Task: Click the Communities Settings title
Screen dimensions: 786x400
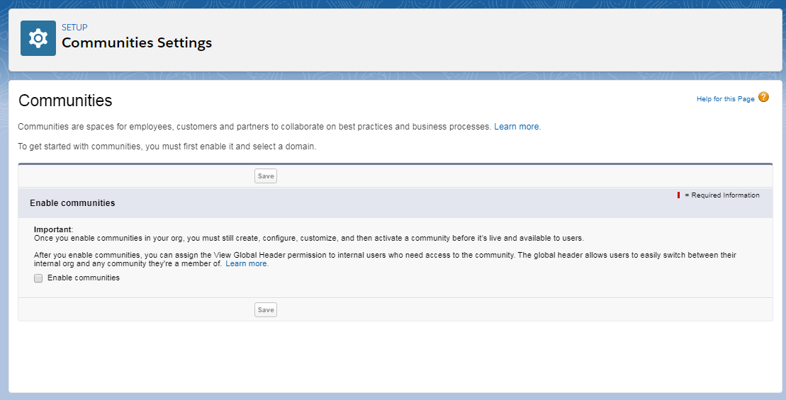Action: pyautogui.click(x=137, y=43)
